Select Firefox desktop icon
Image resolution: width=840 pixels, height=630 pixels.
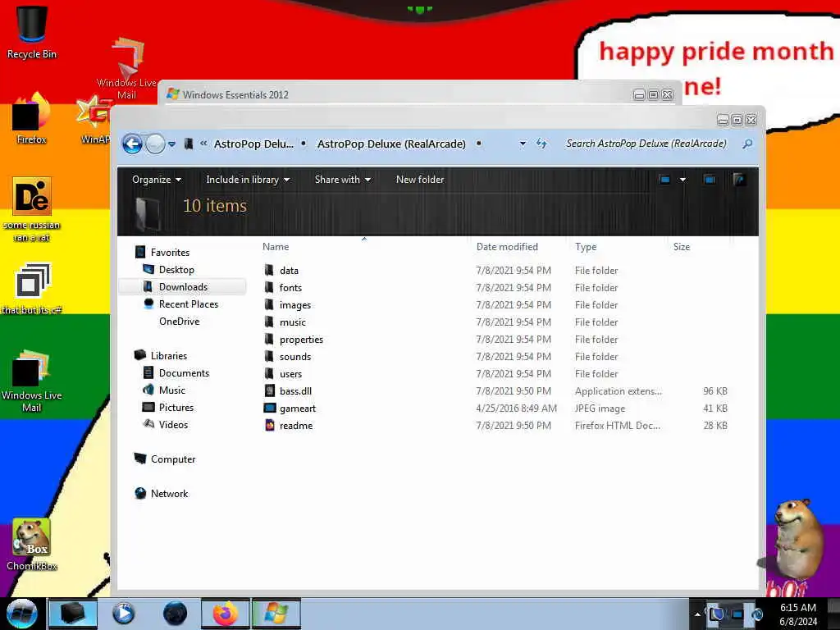click(32, 119)
